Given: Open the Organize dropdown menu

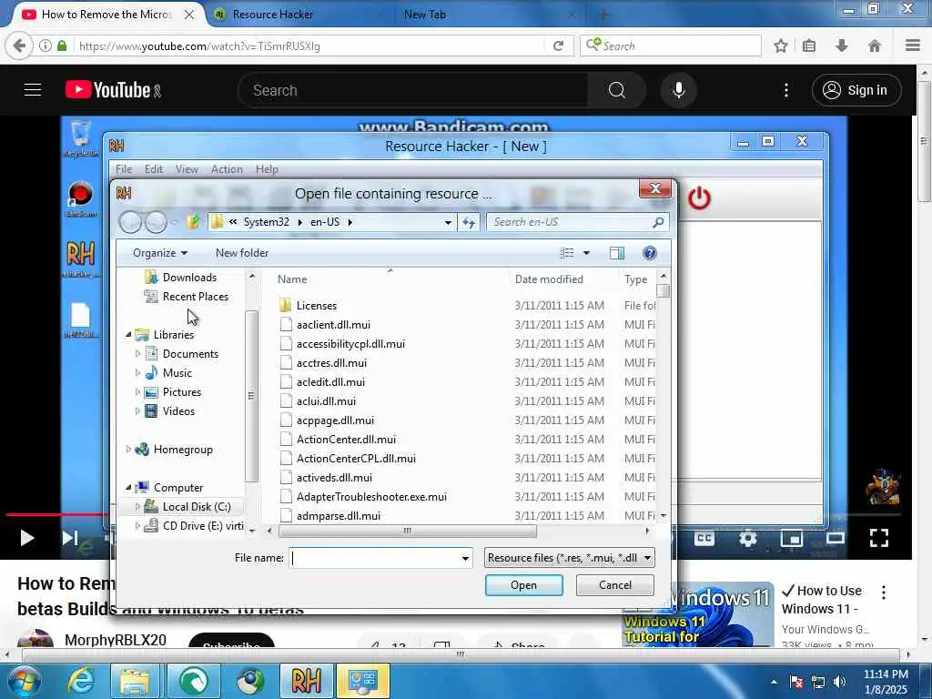Looking at the screenshot, I should click(160, 253).
